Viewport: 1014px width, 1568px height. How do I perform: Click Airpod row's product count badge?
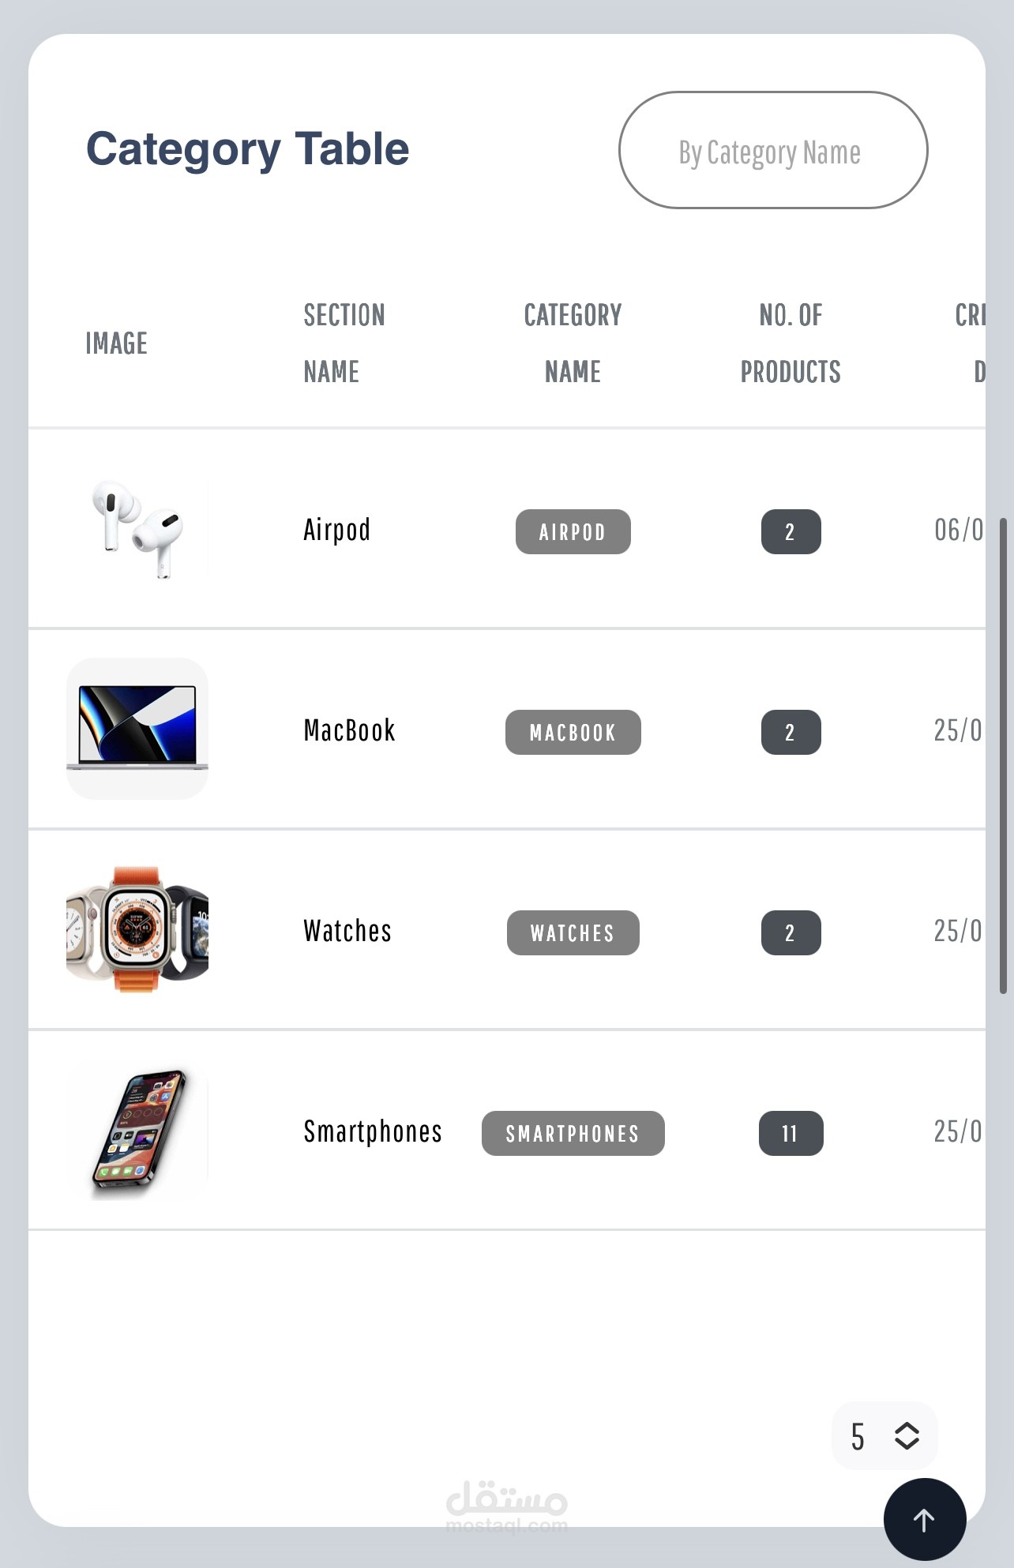(791, 532)
